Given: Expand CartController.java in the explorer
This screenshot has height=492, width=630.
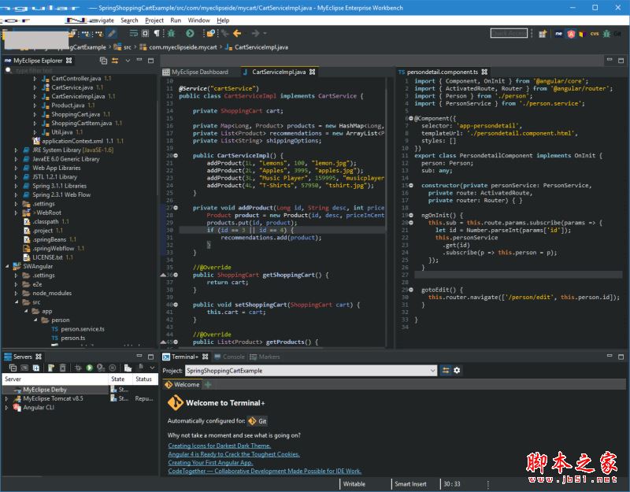Looking at the screenshot, I should 35,78.
